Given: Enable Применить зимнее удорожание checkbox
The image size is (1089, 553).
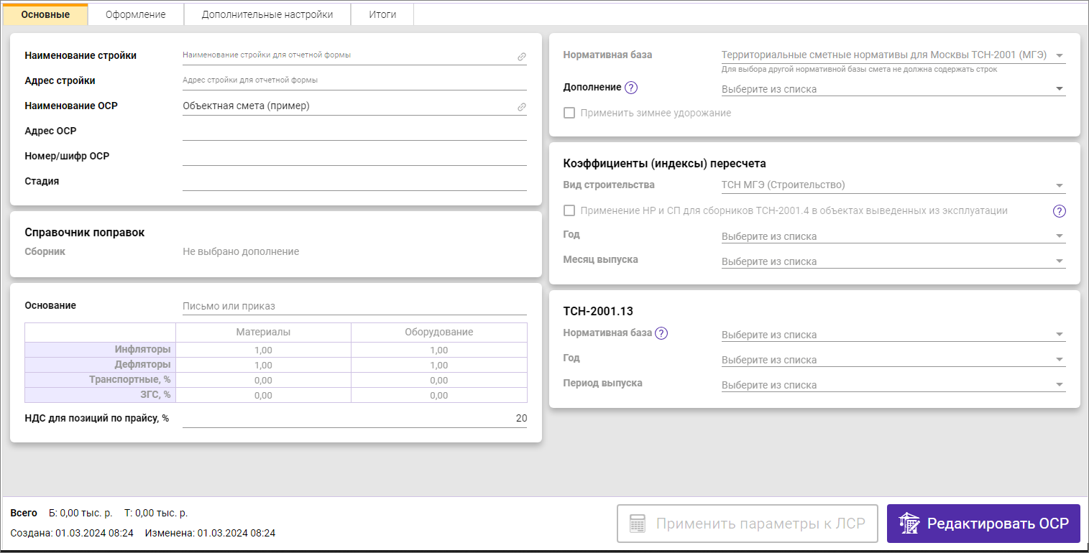Looking at the screenshot, I should pyautogui.click(x=569, y=113).
